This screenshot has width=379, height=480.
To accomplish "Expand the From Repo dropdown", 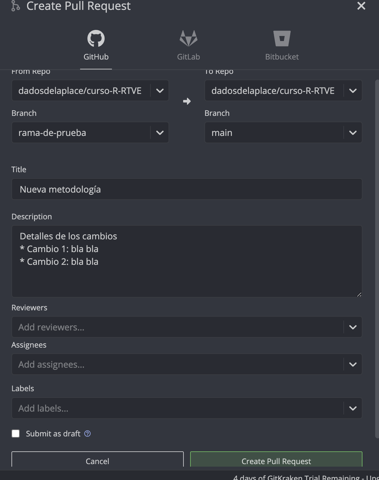I will [160, 91].
